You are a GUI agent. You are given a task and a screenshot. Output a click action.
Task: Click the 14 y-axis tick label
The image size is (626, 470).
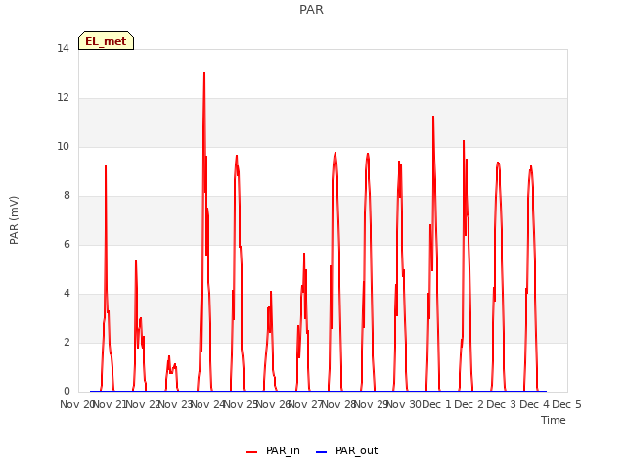click(63, 49)
